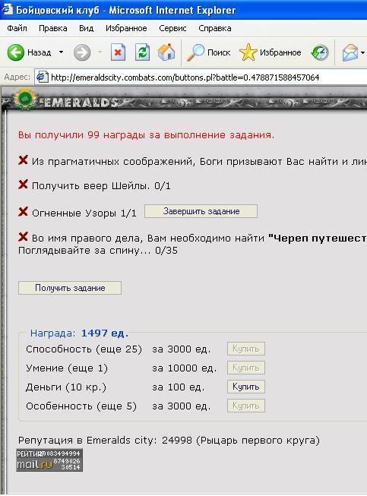Image resolution: width=367 pixels, height=496 pixels.
Task: Click the Поглядывайте за спину... 0/35 text
Action: 98,251
